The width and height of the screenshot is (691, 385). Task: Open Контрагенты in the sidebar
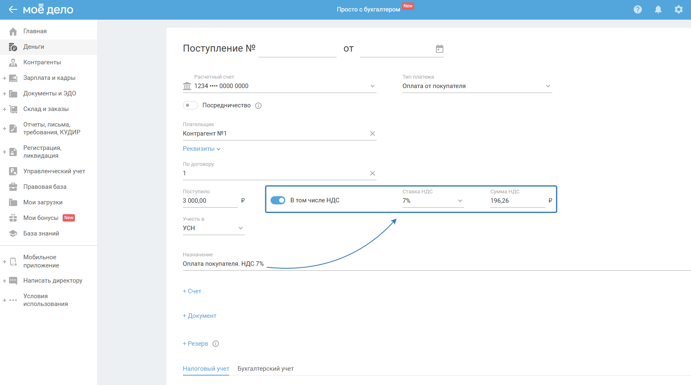pos(42,62)
